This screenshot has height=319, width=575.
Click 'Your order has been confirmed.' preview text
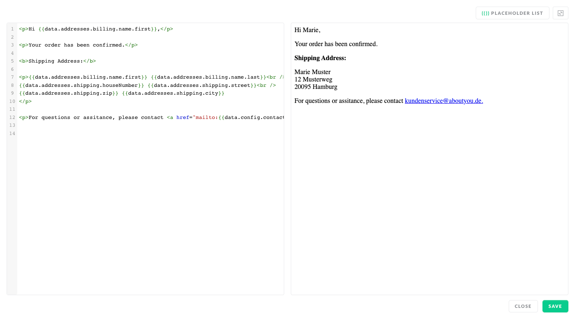pyautogui.click(x=336, y=44)
